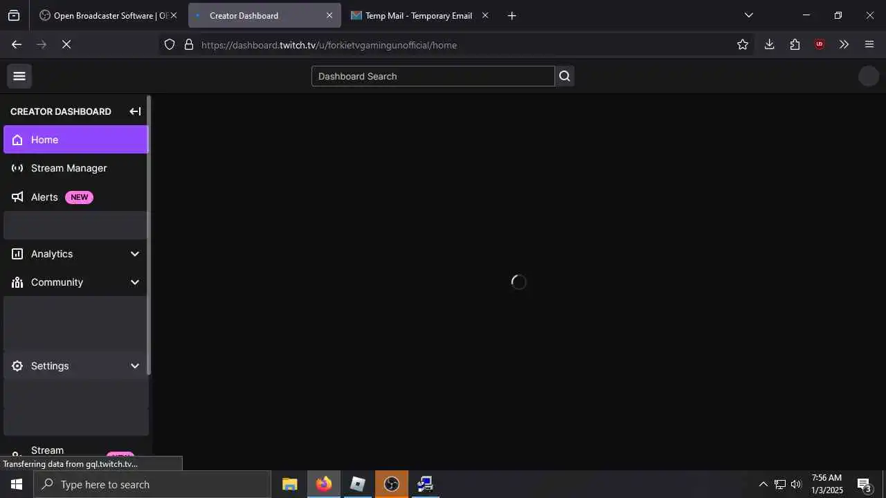Open the Firefox downloads panel
This screenshot has height=498, width=886.
(x=769, y=45)
